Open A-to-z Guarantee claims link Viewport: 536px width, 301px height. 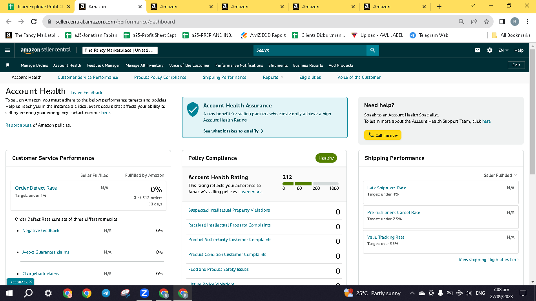46,252
